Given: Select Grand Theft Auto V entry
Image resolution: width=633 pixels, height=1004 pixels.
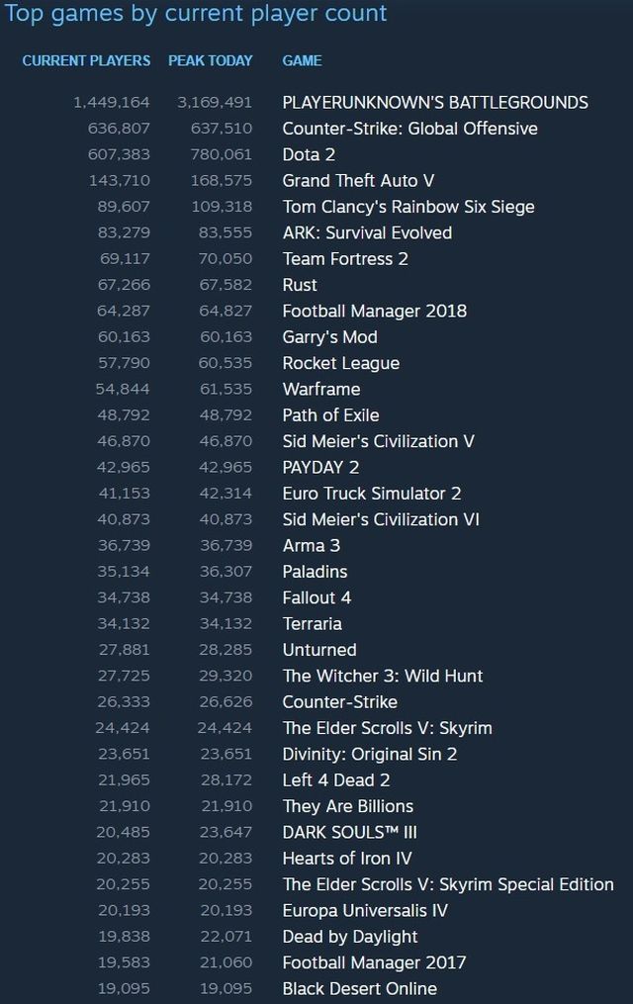Looking at the screenshot, I should click(x=358, y=180).
